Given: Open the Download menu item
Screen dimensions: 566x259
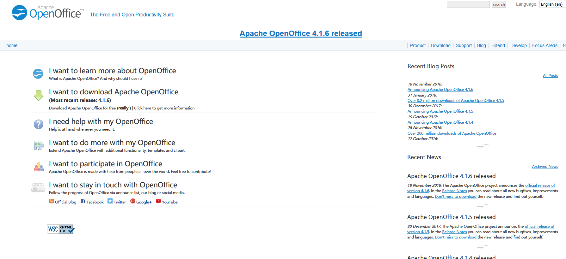Looking at the screenshot, I should point(440,45).
